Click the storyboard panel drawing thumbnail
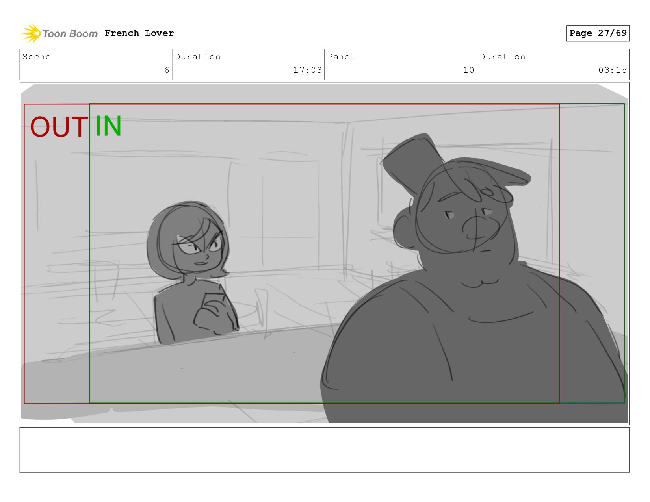Viewport: 650px width, 502px height. click(324, 254)
